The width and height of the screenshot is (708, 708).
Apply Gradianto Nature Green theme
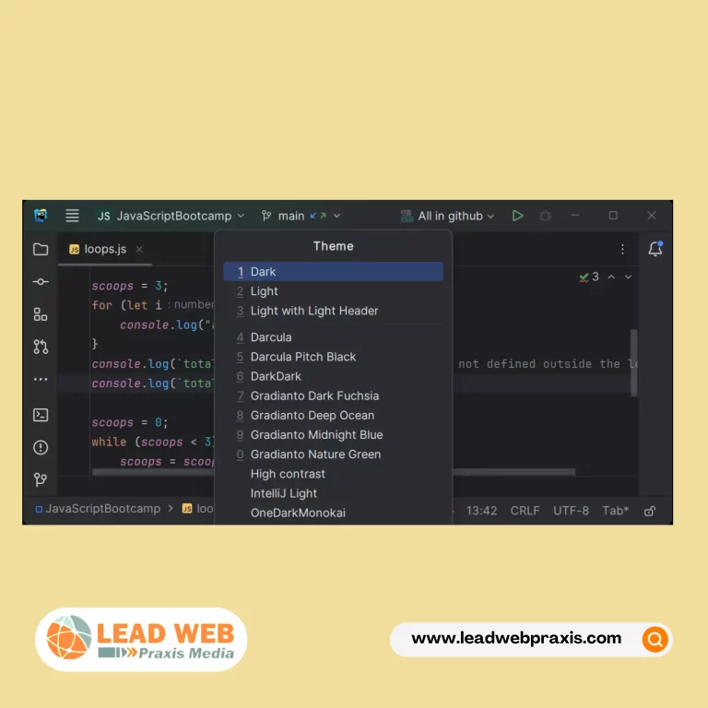coord(333,454)
